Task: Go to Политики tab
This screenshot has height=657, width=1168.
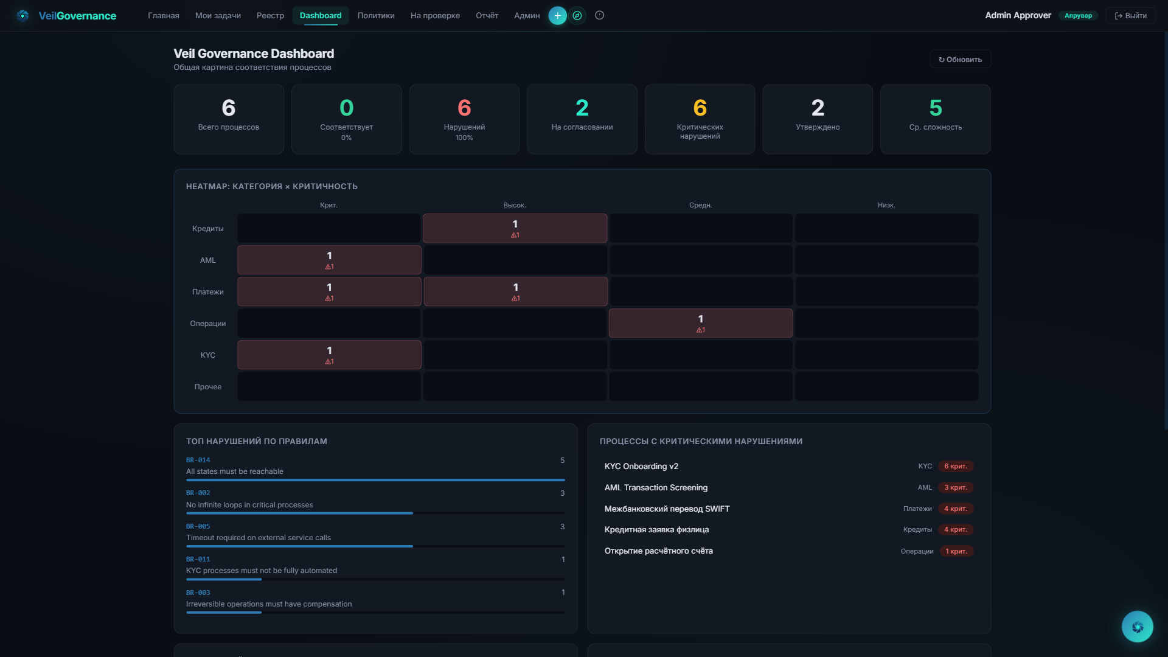Action: [x=376, y=16]
